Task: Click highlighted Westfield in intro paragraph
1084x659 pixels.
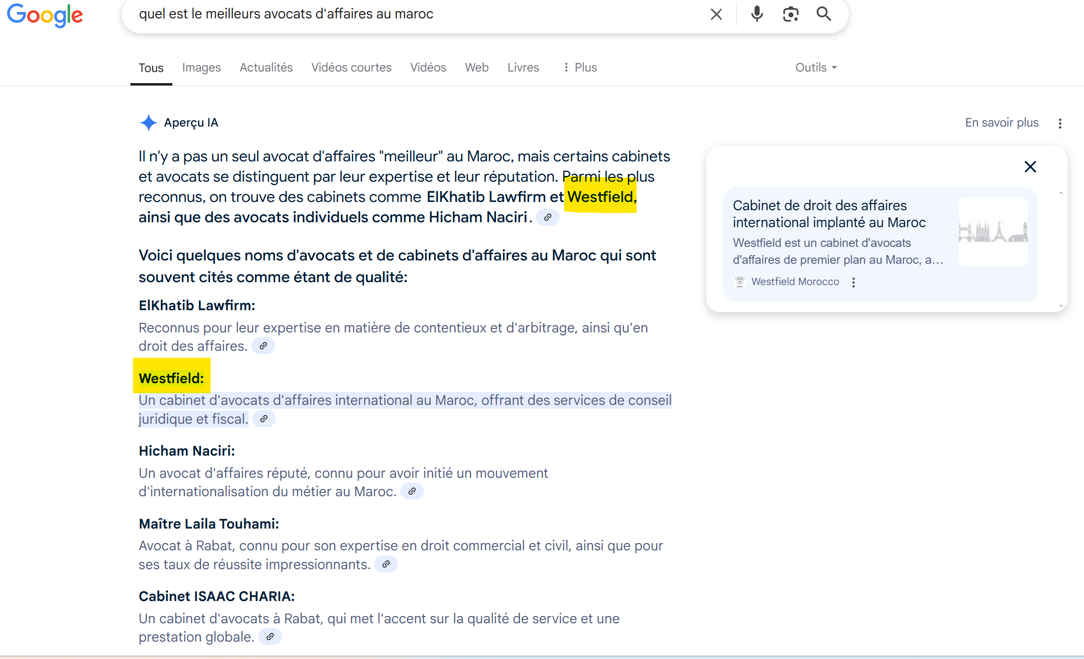Action: 602,197
